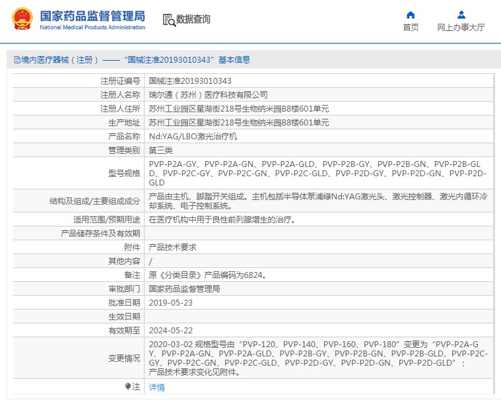Image resolution: width=501 pixels, height=400 pixels.
Task: Select the 生产地址 address value
Action: [x=239, y=122]
